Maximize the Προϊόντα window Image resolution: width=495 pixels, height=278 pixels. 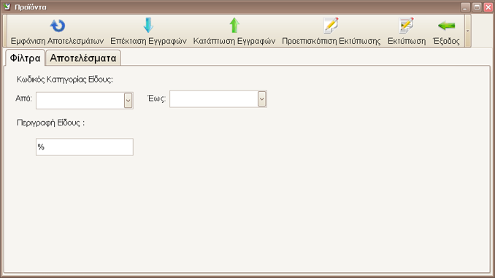(x=477, y=7)
